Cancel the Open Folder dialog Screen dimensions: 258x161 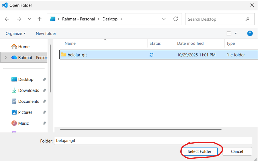coord(237,151)
